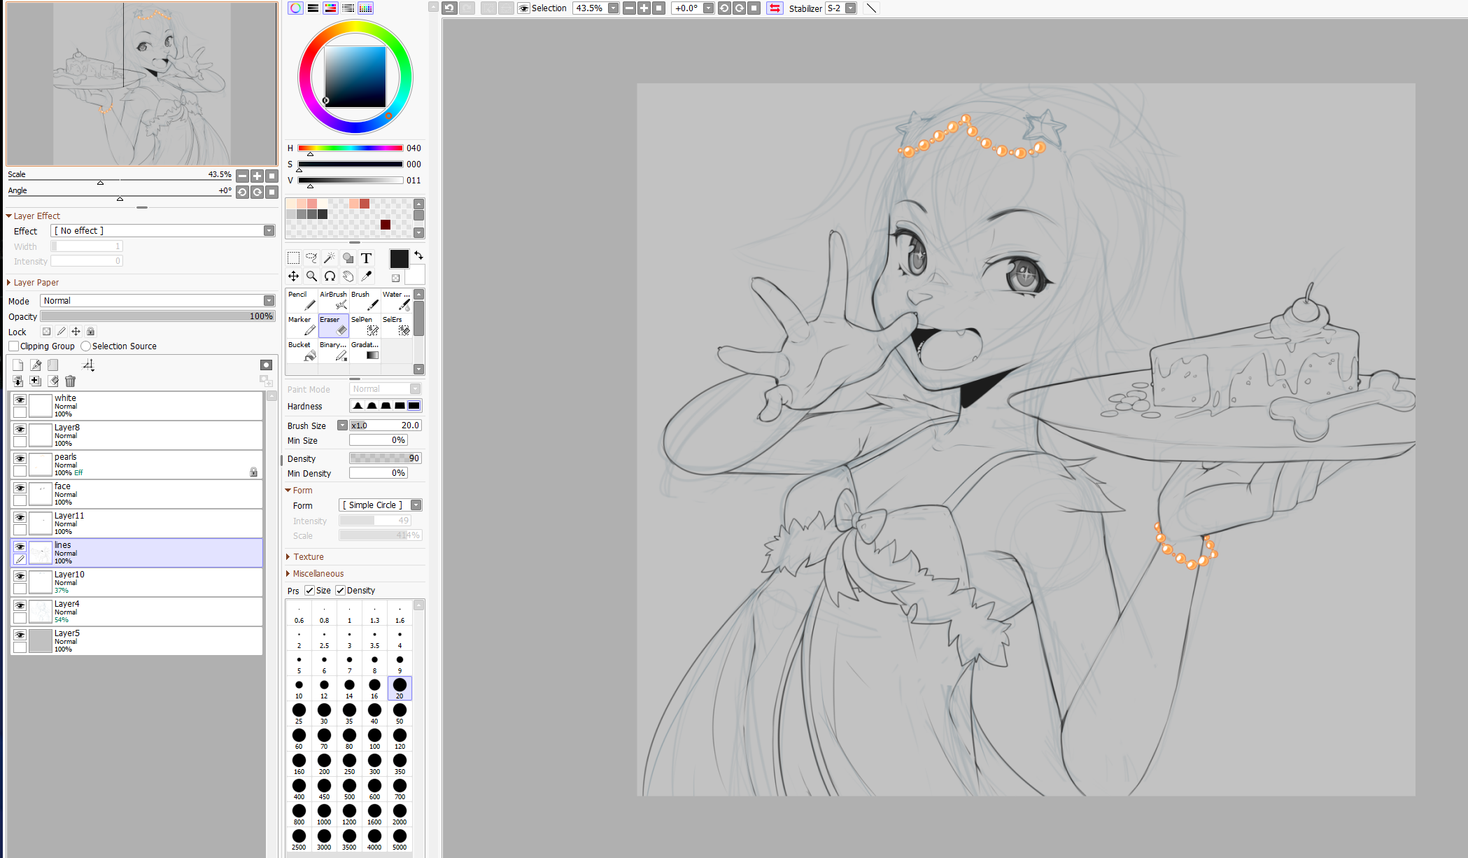
Task: Select the Magic Wand tool
Action: click(330, 258)
